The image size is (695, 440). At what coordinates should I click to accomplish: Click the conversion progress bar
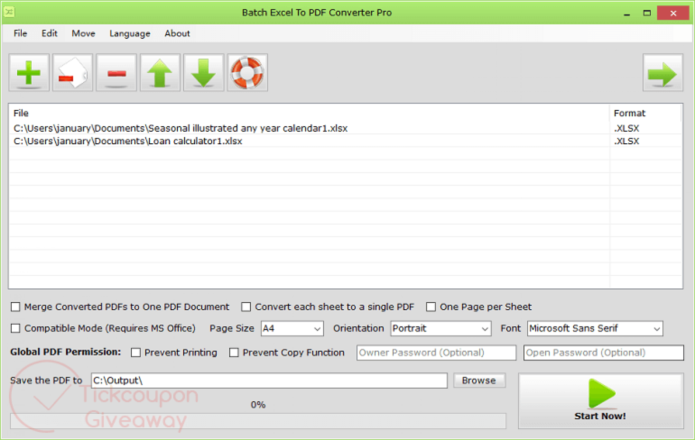pos(258,421)
